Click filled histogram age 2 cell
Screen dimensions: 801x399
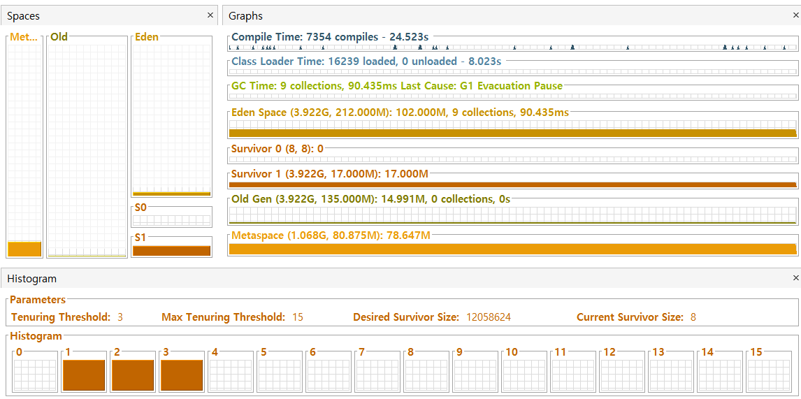tap(133, 375)
